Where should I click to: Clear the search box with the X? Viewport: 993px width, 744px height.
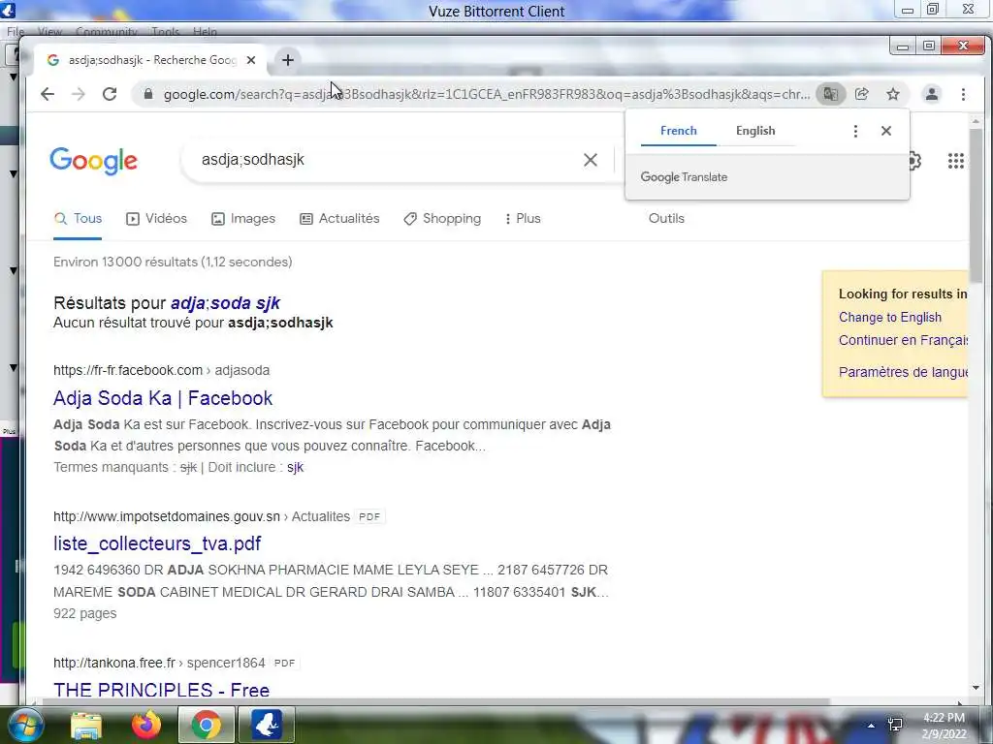pyautogui.click(x=591, y=160)
